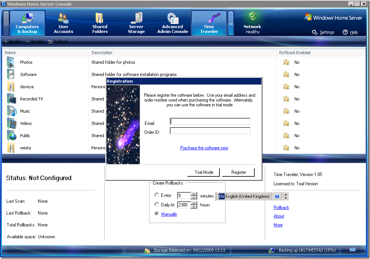Increase the Daily At hours spinner
The width and height of the screenshot is (370, 259).
tap(194, 203)
